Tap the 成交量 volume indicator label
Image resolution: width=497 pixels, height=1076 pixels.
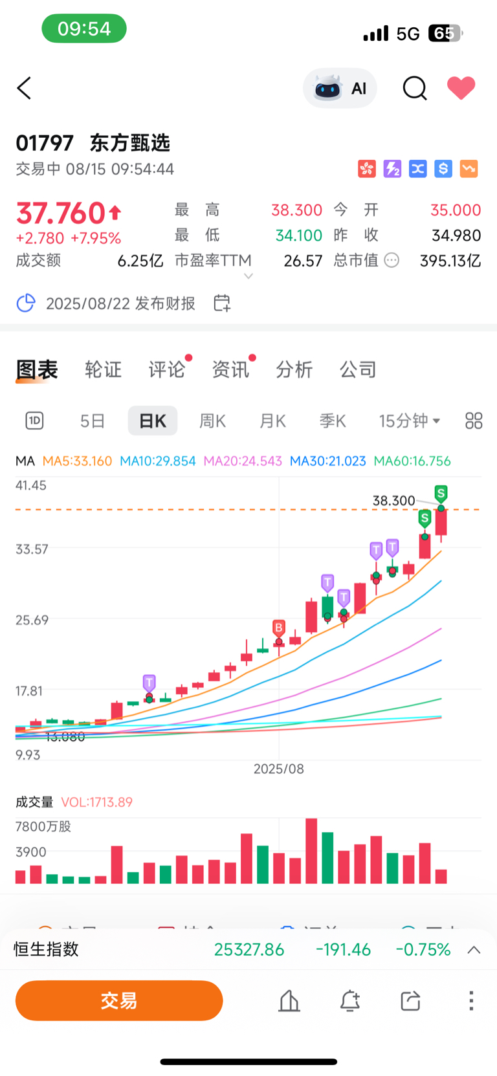tap(34, 802)
